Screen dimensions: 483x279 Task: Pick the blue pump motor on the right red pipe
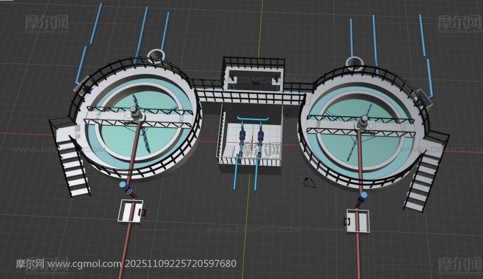[x=362, y=197]
